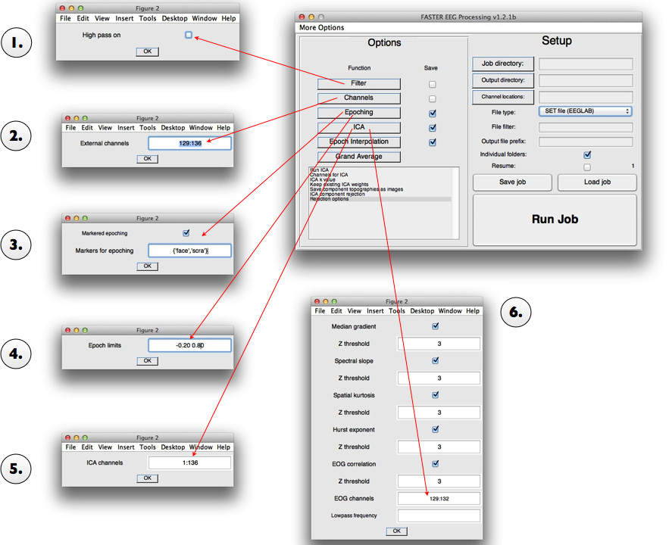
Task: Click Z threshold field under EOG correlation
Action: pyautogui.click(x=439, y=481)
